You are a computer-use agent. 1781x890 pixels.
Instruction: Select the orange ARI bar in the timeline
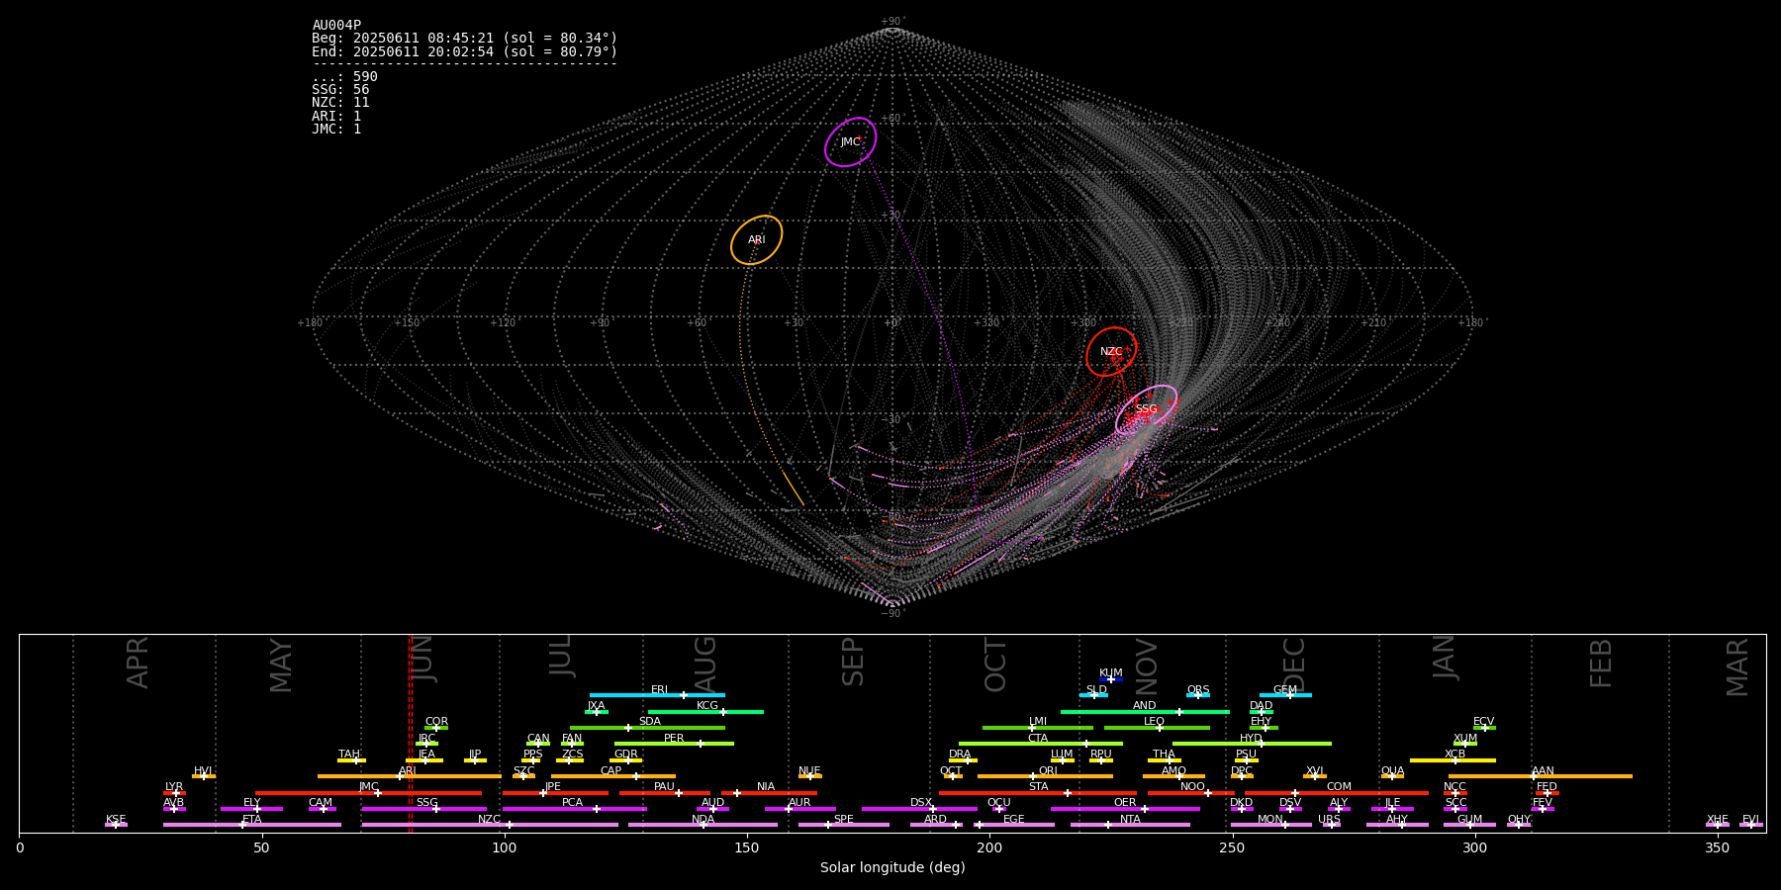(409, 776)
